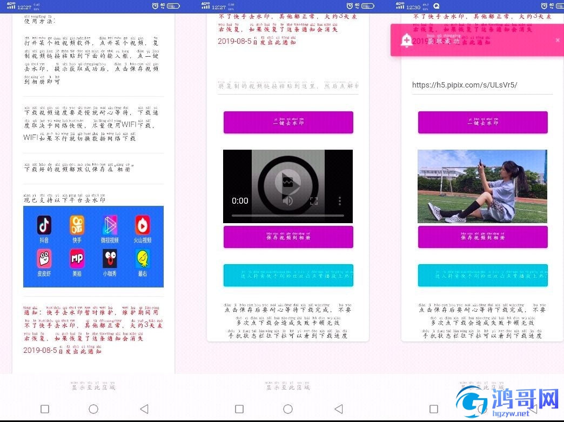Seek along the video progress bar

pos(288,216)
